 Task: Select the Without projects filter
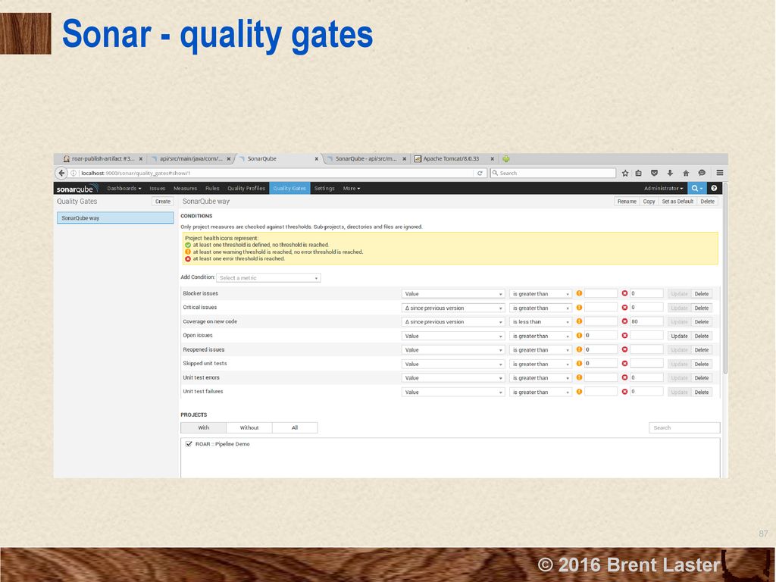tap(249, 427)
